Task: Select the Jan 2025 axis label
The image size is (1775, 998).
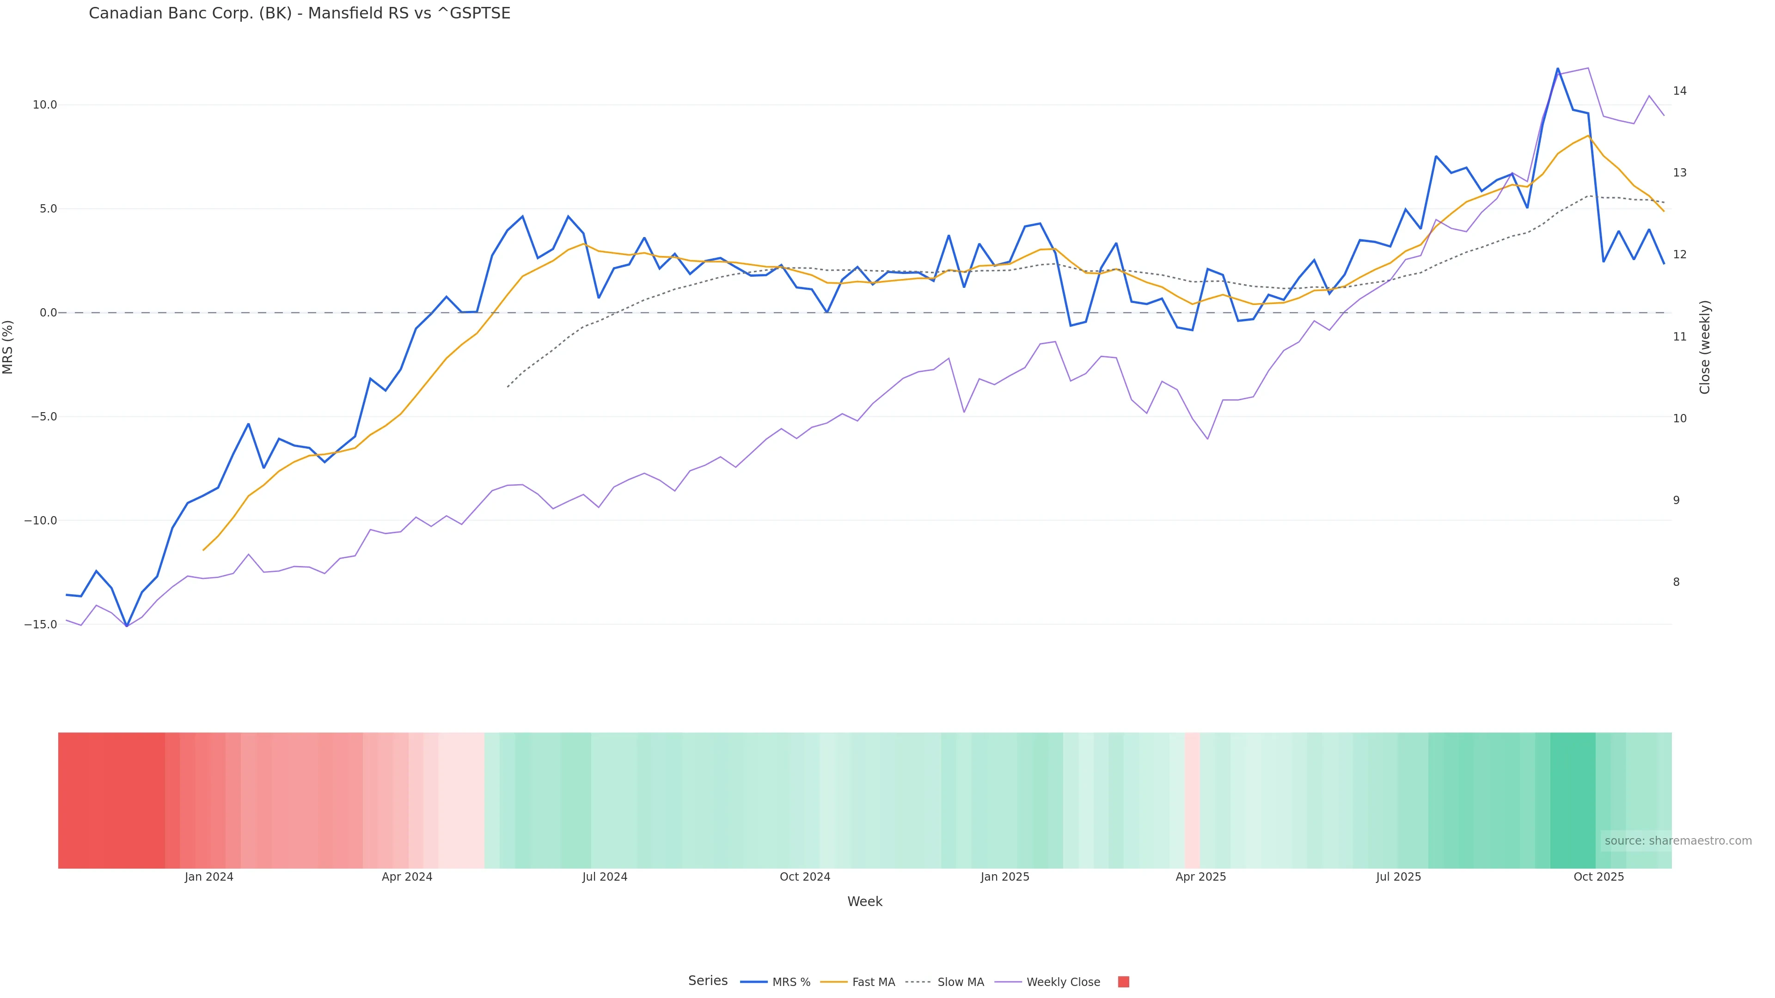Action: tap(1004, 877)
